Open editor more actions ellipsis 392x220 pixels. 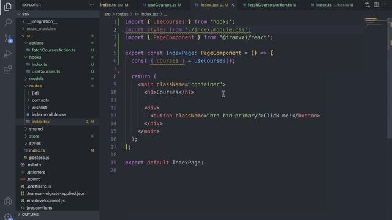[x=385, y=5]
